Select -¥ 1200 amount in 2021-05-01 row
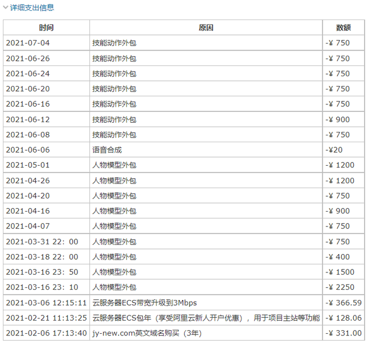 [x=343, y=165]
